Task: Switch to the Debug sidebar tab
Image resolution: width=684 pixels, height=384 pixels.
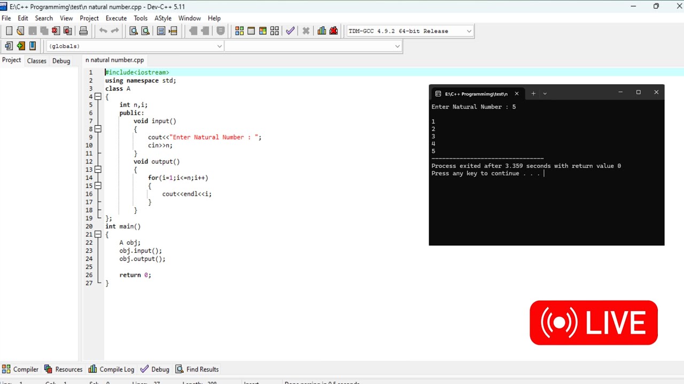Action: click(61, 61)
